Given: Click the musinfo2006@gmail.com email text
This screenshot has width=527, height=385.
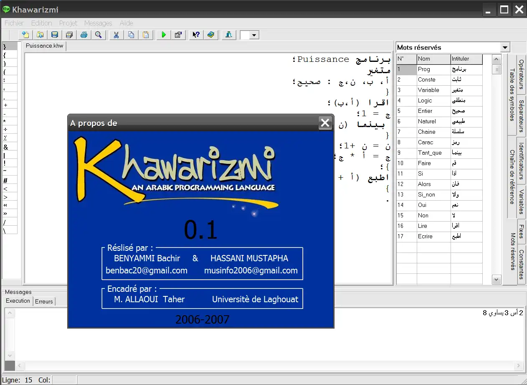Looking at the screenshot, I should click(251, 270).
